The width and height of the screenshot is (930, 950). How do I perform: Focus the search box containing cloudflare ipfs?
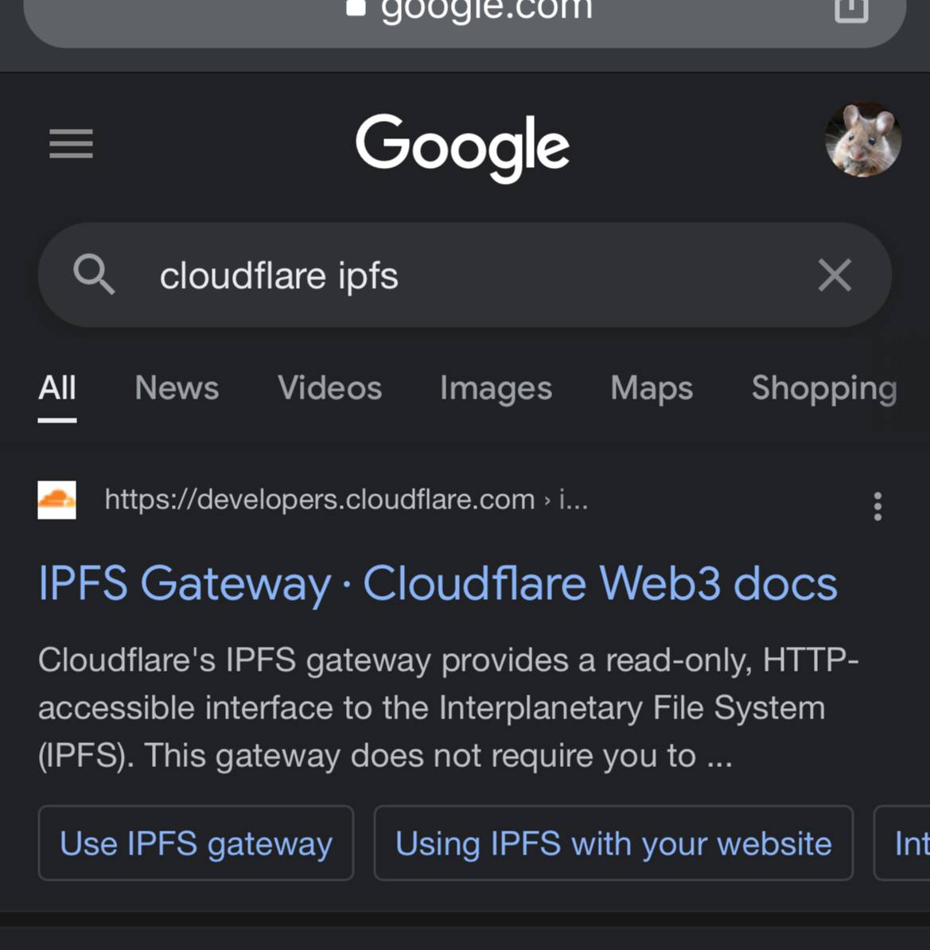(465, 275)
